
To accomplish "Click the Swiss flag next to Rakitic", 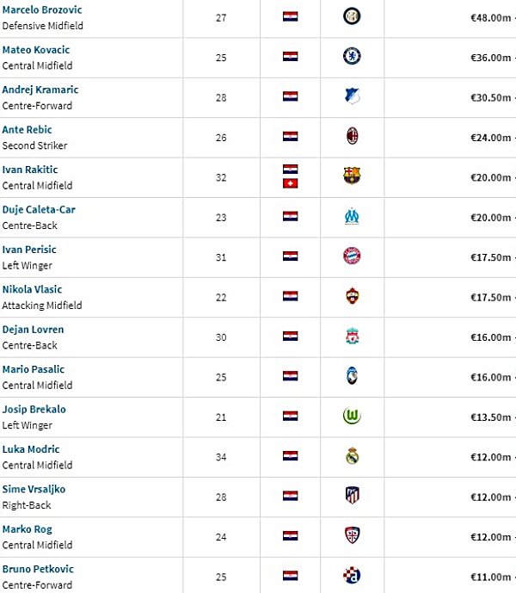I will [291, 183].
